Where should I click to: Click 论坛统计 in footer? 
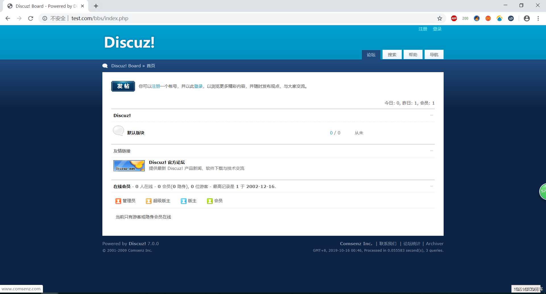(412, 244)
